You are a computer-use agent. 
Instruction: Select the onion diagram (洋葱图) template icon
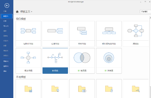[x=109, y=58]
